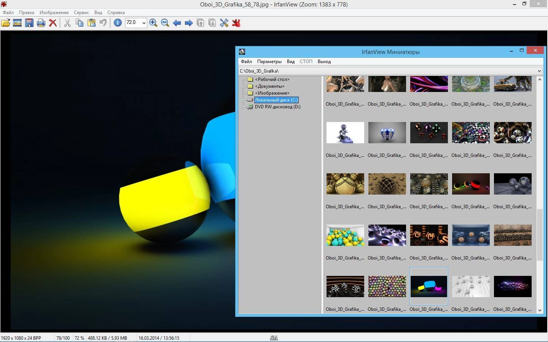Click the IrfanView app icon in main title bar
The image size is (548, 342).
pos(4,4)
